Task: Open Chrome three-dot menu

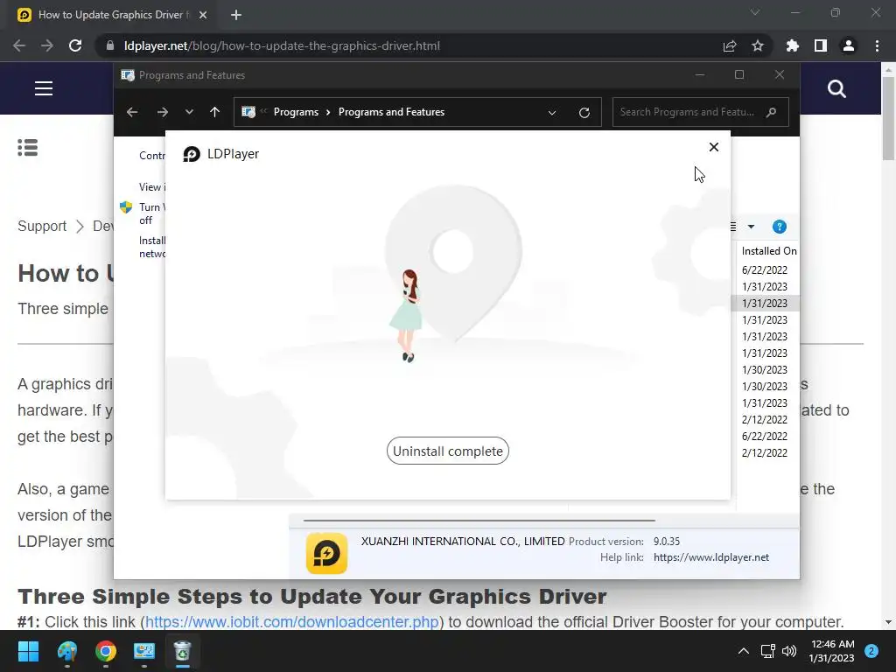Action: coord(877,45)
